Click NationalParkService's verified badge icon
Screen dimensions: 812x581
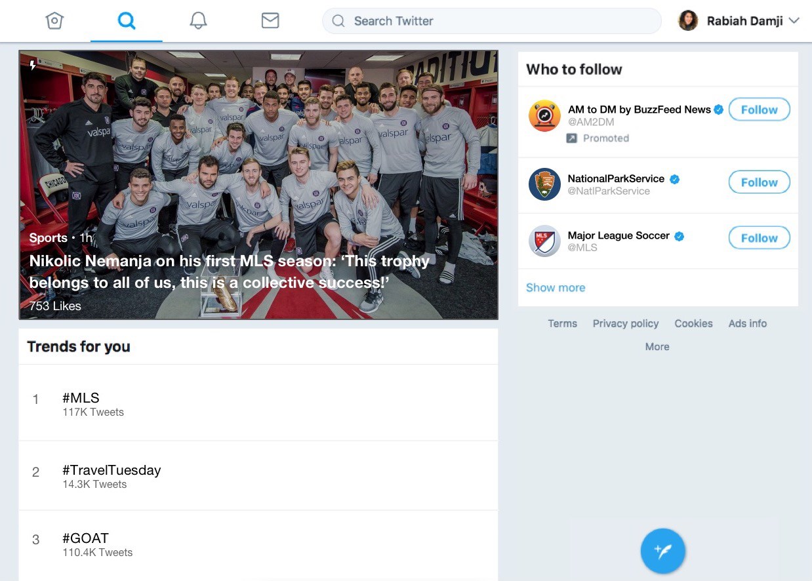point(674,178)
